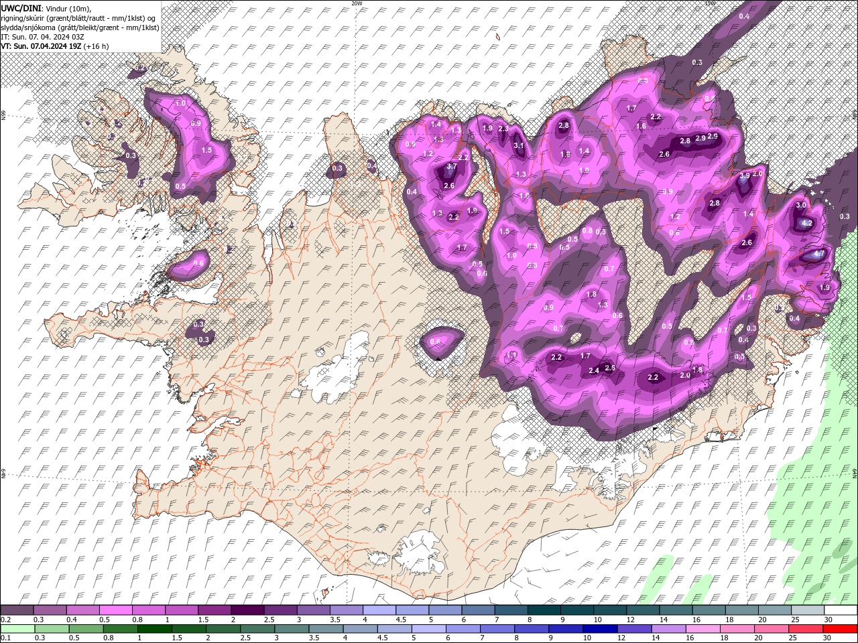Click the 'IT: Sun. 07. 04. 2024 03Z' line

tap(42, 36)
